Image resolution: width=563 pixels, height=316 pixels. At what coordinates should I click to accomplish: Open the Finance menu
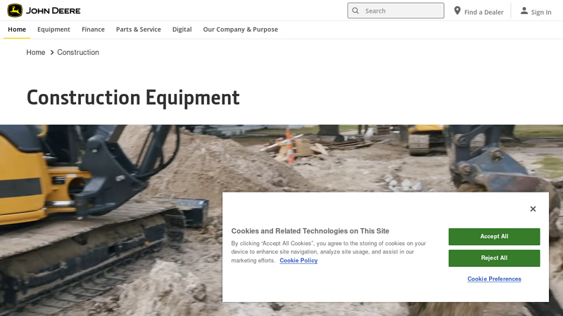(93, 29)
